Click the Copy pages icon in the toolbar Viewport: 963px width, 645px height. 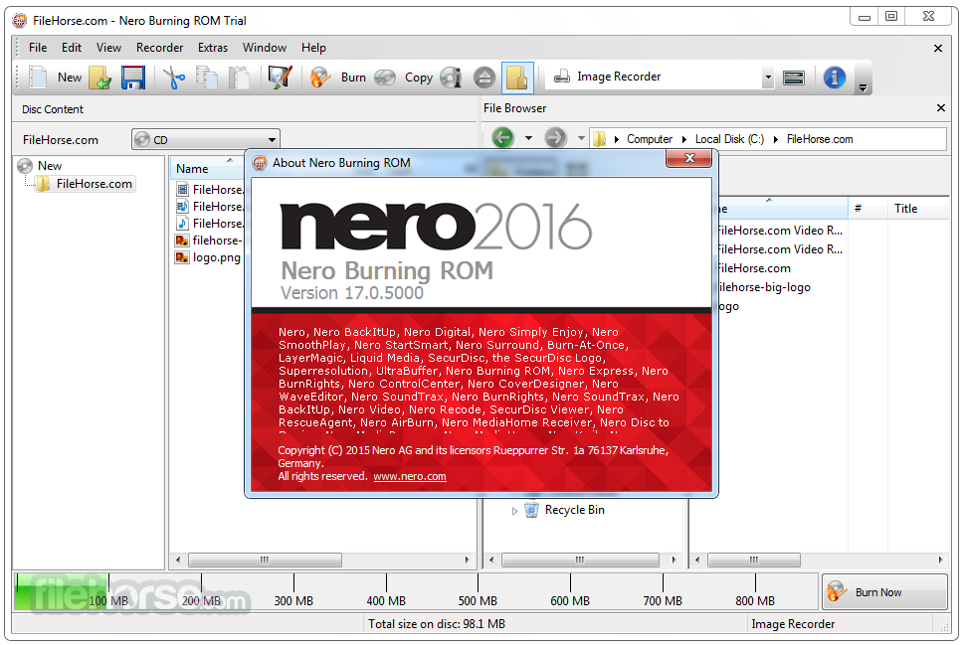207,78
